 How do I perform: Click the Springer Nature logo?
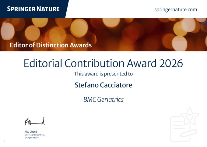33,9
